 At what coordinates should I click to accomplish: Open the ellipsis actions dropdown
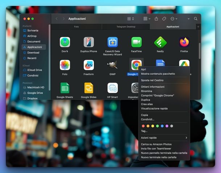pyautogui.click(x=174, y=18)
